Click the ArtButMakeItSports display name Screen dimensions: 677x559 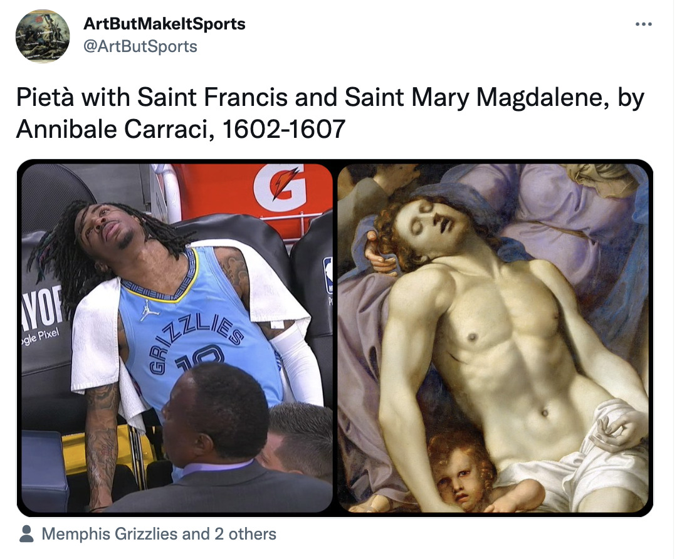point(164,24)
